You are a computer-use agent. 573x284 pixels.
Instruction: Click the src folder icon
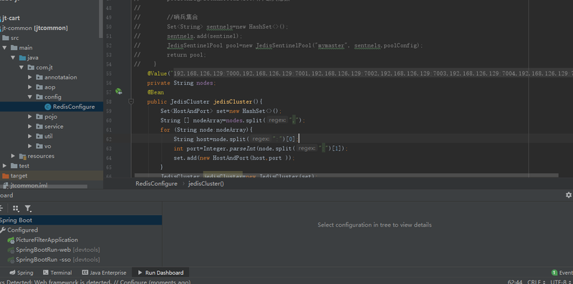pos(6,38)
